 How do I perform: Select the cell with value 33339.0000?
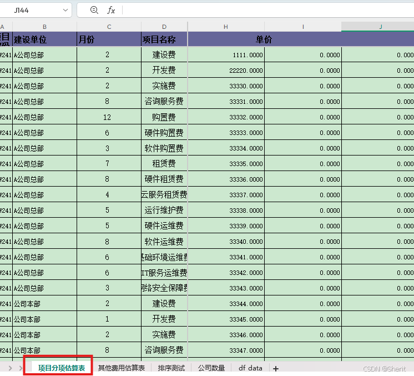[226, 226]
